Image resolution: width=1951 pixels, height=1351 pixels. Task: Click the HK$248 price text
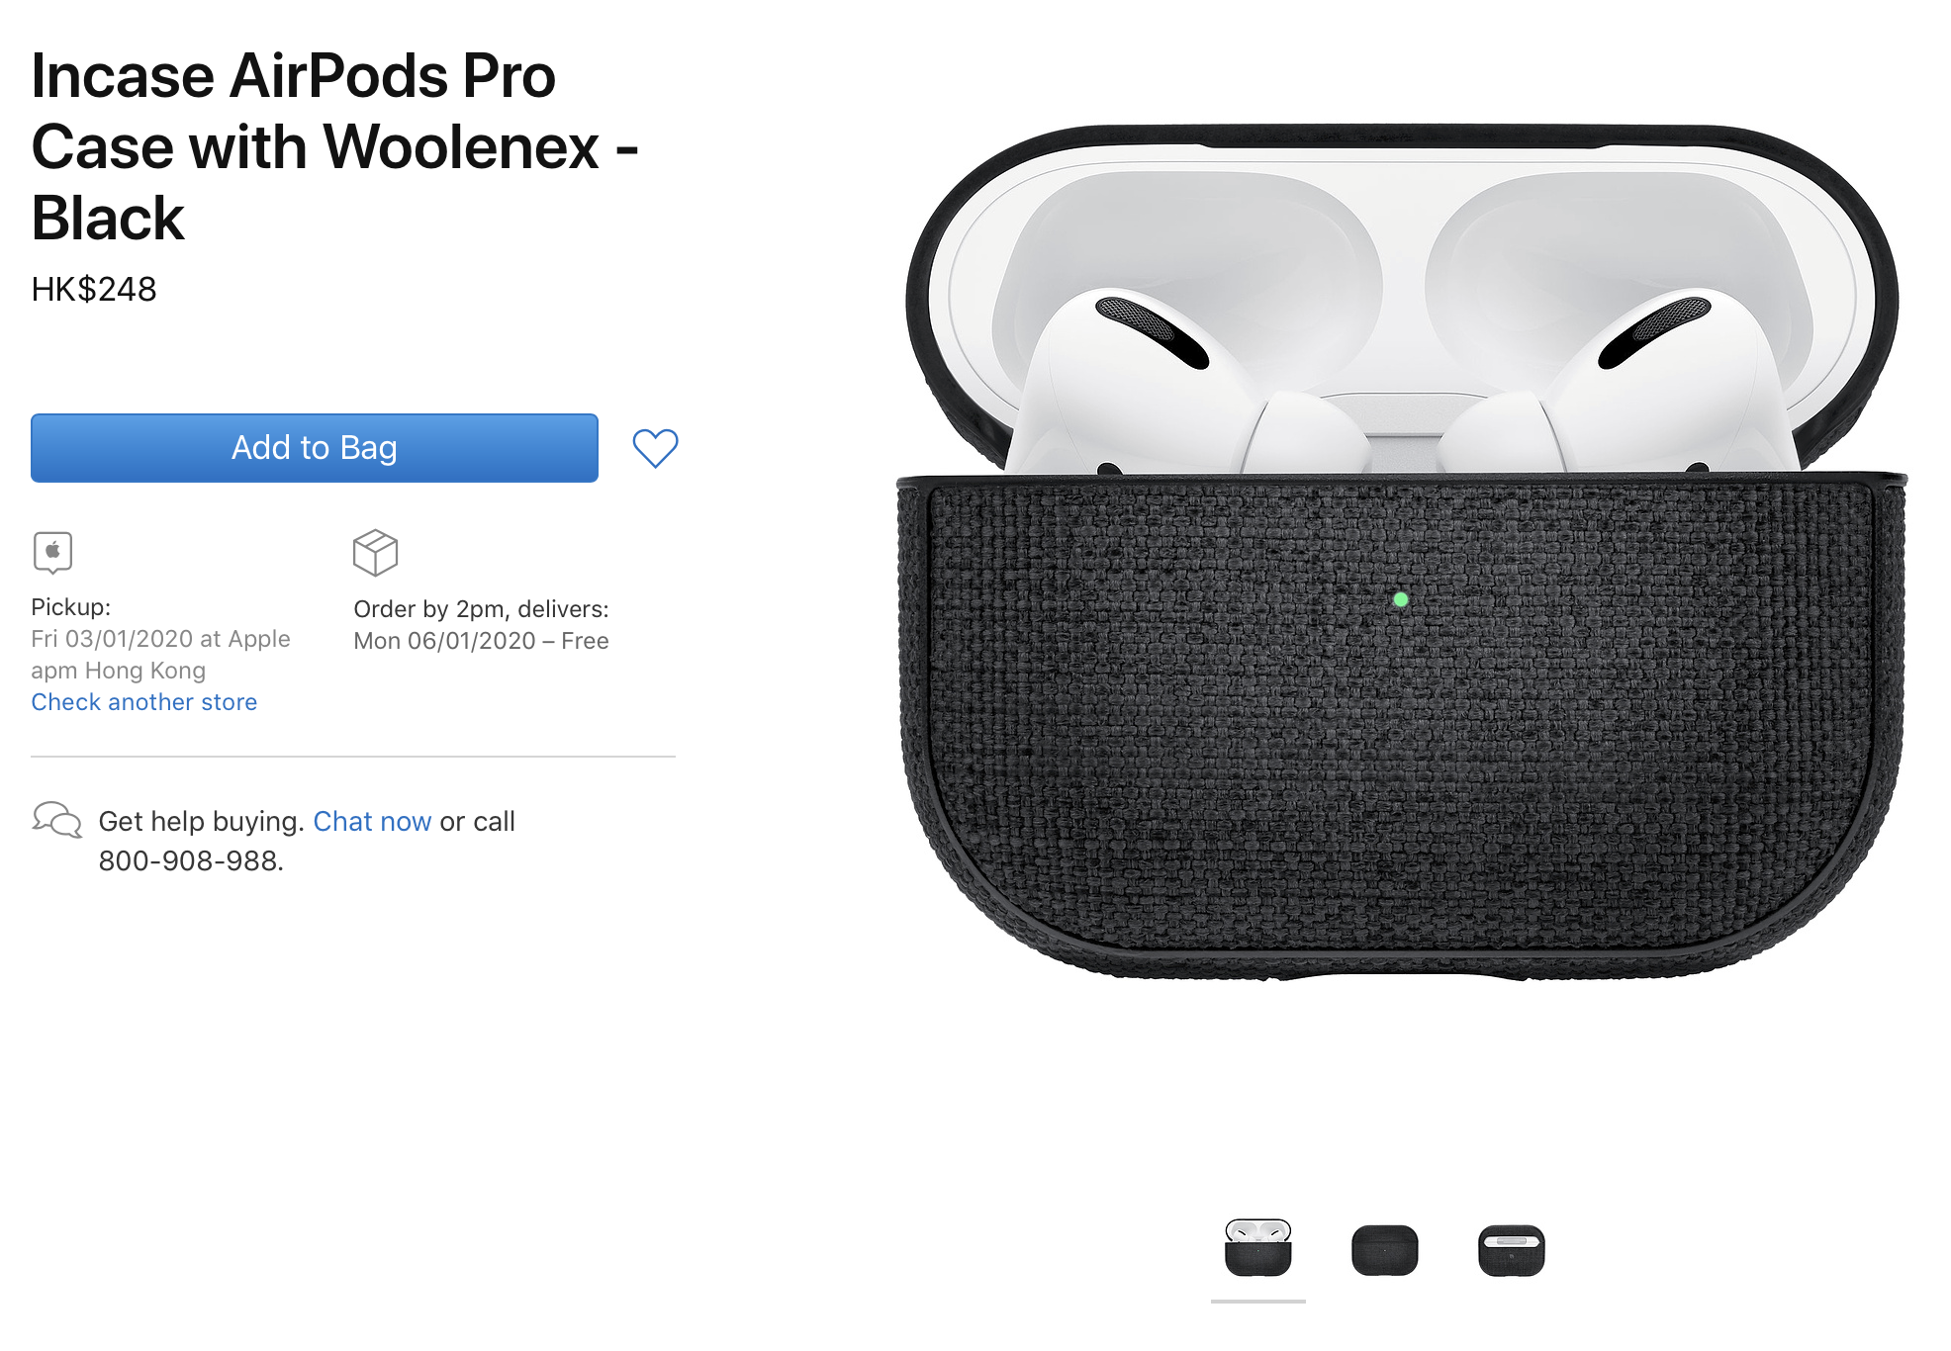(94, 290)
